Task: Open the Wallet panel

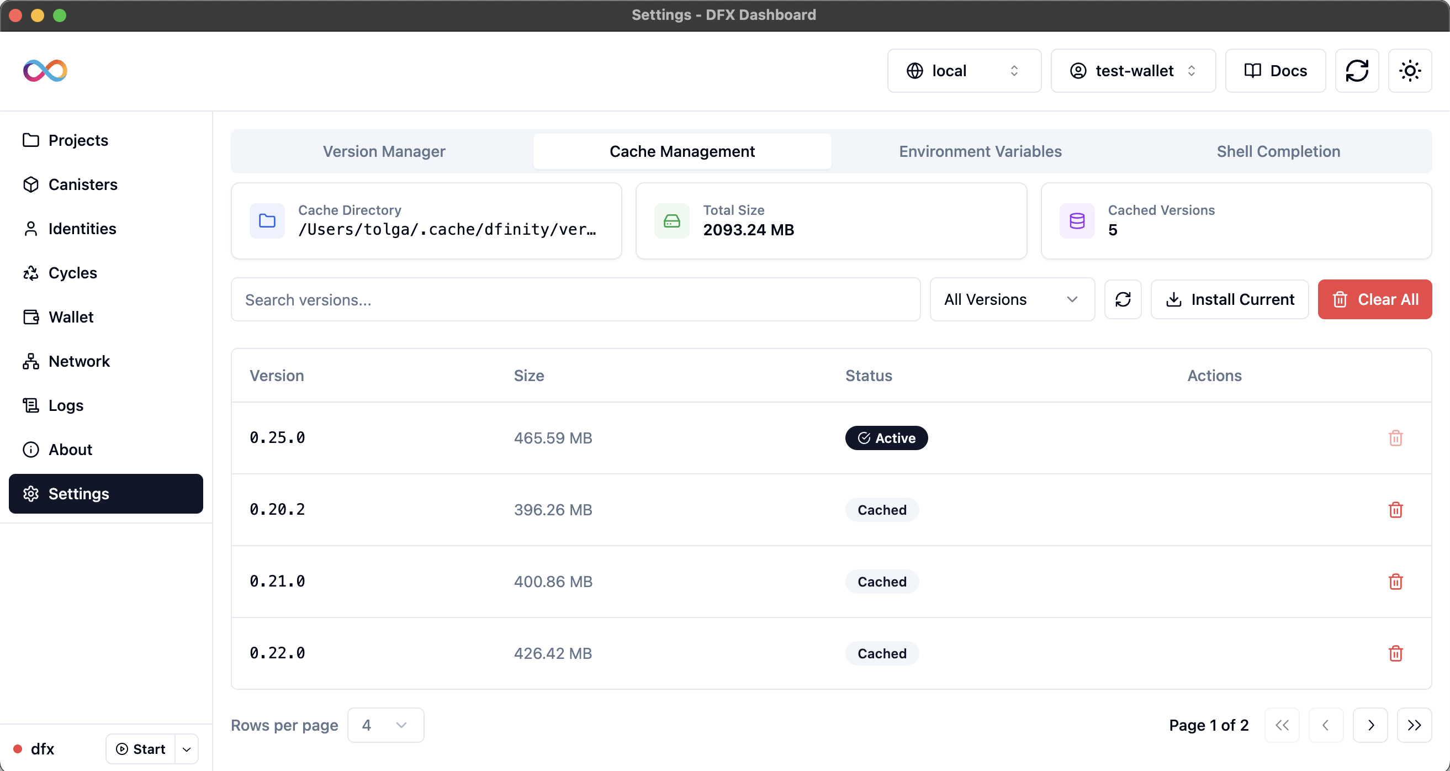Action: 70,316
